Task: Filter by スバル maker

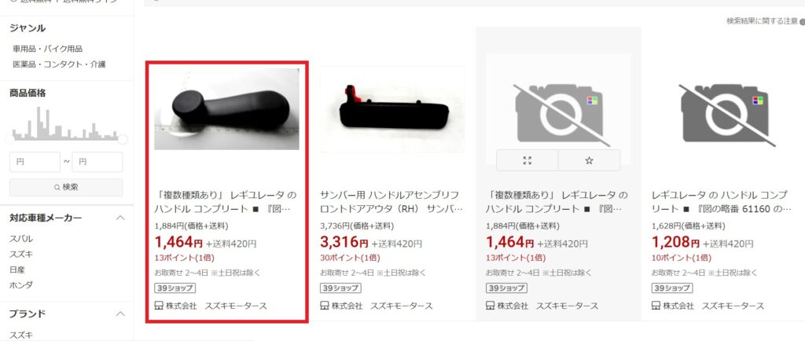Action: (x=21, y=238)
